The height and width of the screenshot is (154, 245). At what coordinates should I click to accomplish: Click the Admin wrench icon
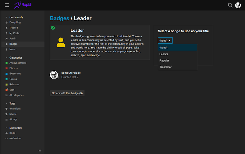click(x=6, y=39)
